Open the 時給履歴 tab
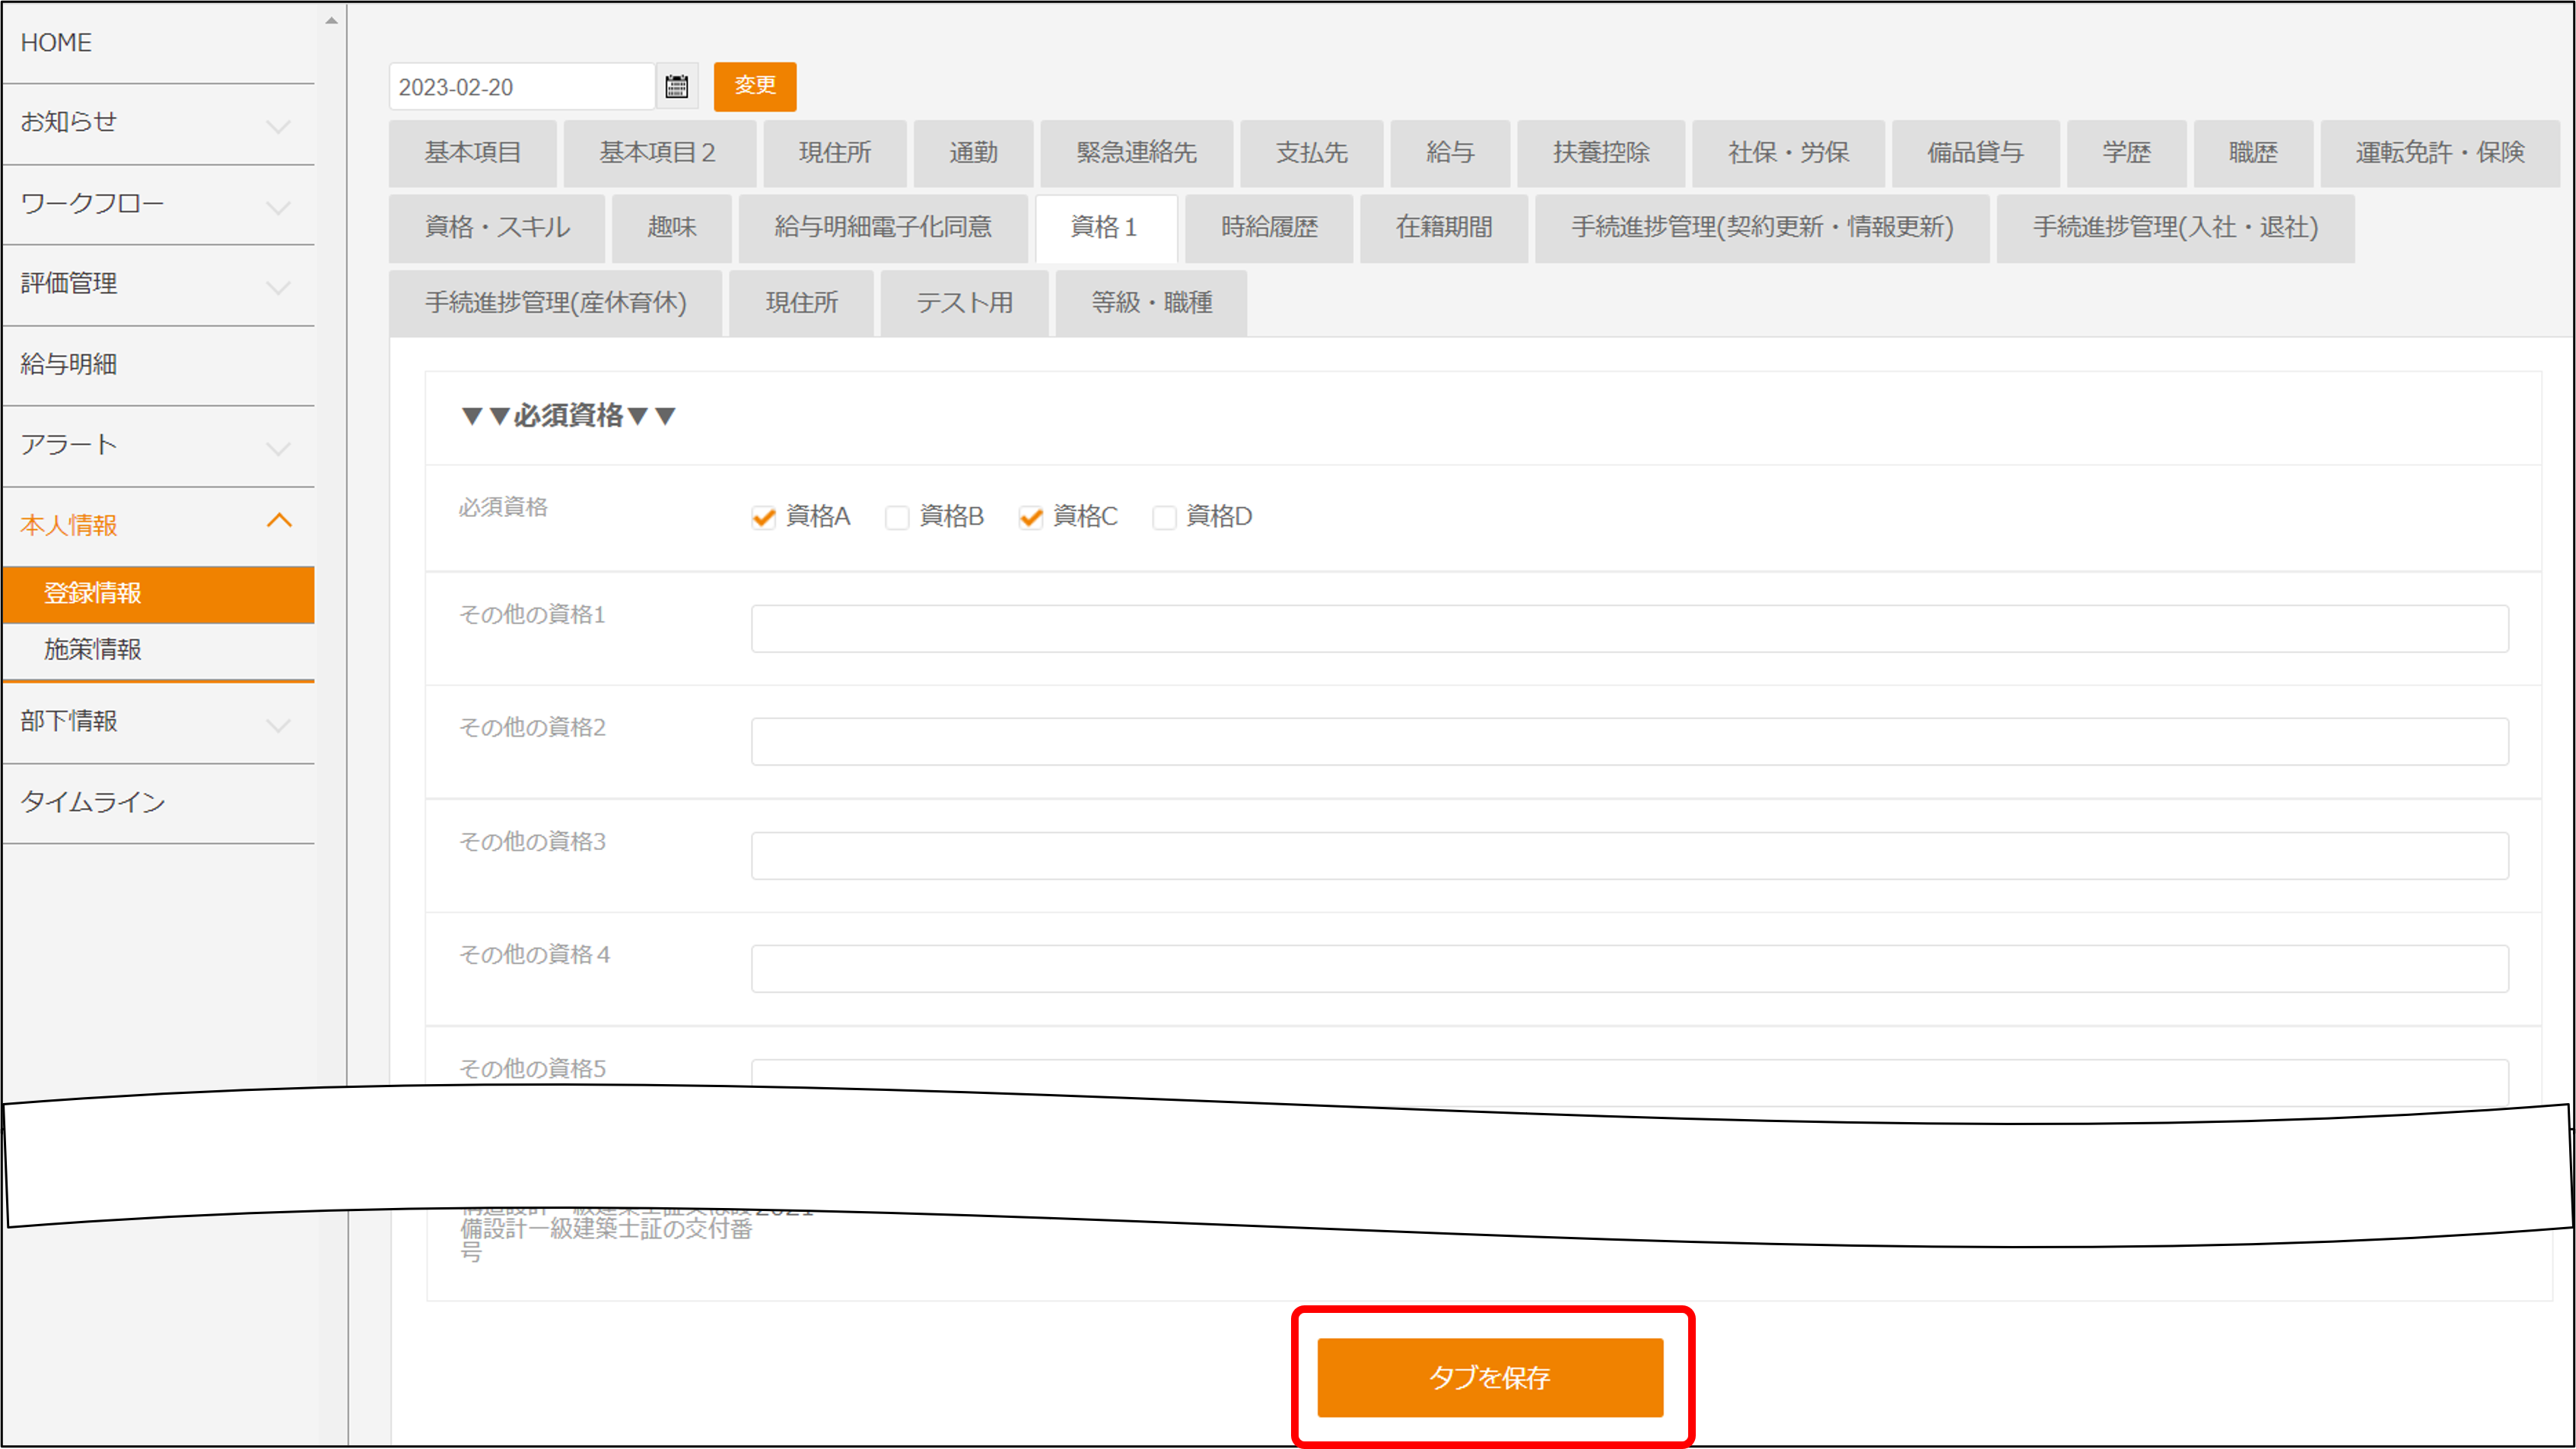2576x1449 pixels. click(1268, 228)
